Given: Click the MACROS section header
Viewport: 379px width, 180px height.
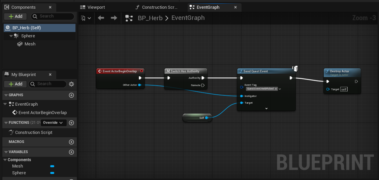Looking at the screenshot, I should [x=40, y=142].
